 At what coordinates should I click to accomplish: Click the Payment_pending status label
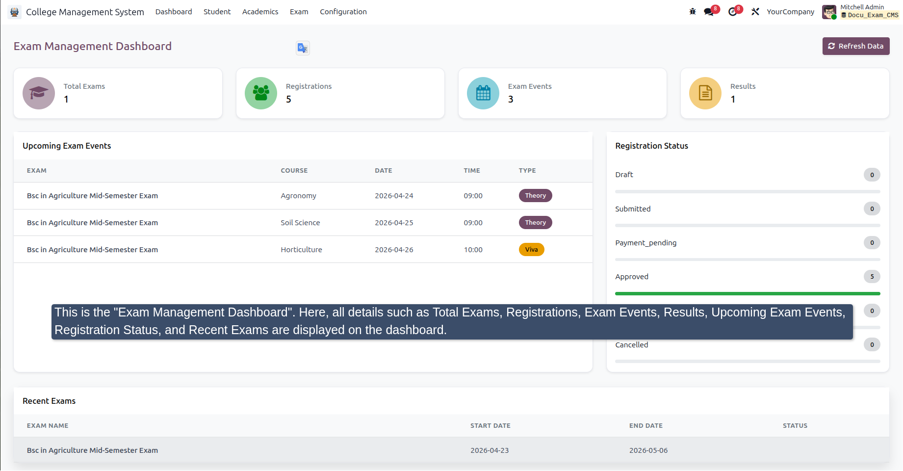(x=645, y=243)
